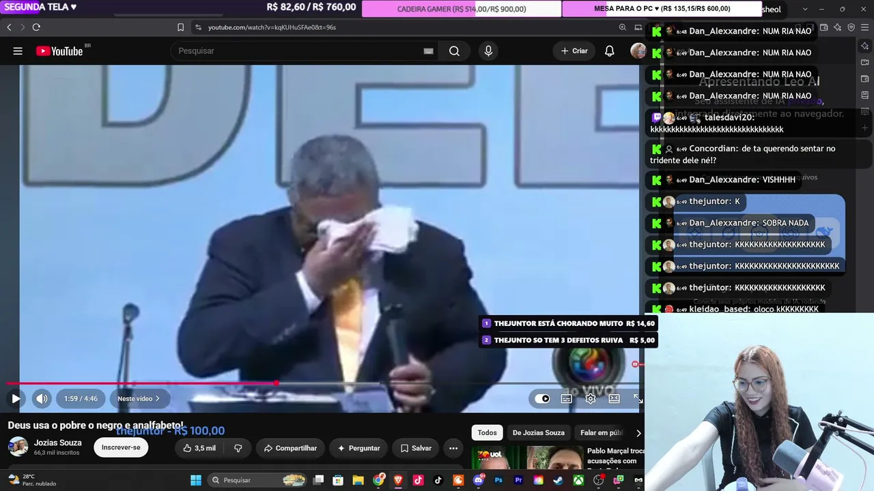Open the Leo AI toolbar button
This screenshot has width=874, height=491.
[x=838, y=27]
